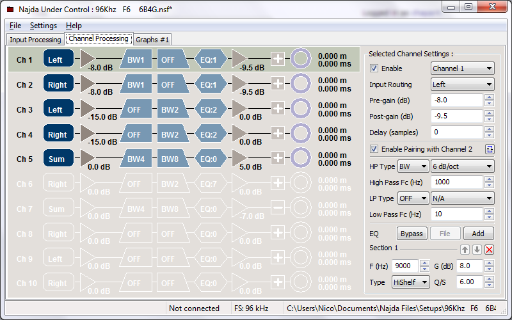Viewport: 512px width, 320px height.
Task: Toggle Ch 1 polarity plus button
Action: (x=278, y=59)
